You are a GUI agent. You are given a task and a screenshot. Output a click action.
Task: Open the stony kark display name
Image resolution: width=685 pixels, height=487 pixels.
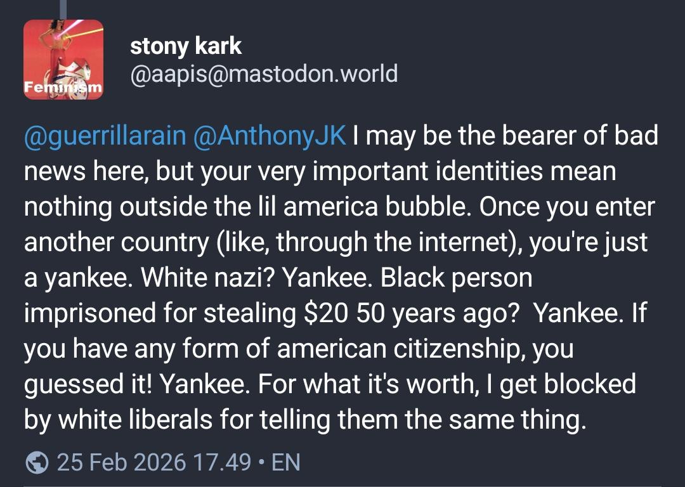185,46
